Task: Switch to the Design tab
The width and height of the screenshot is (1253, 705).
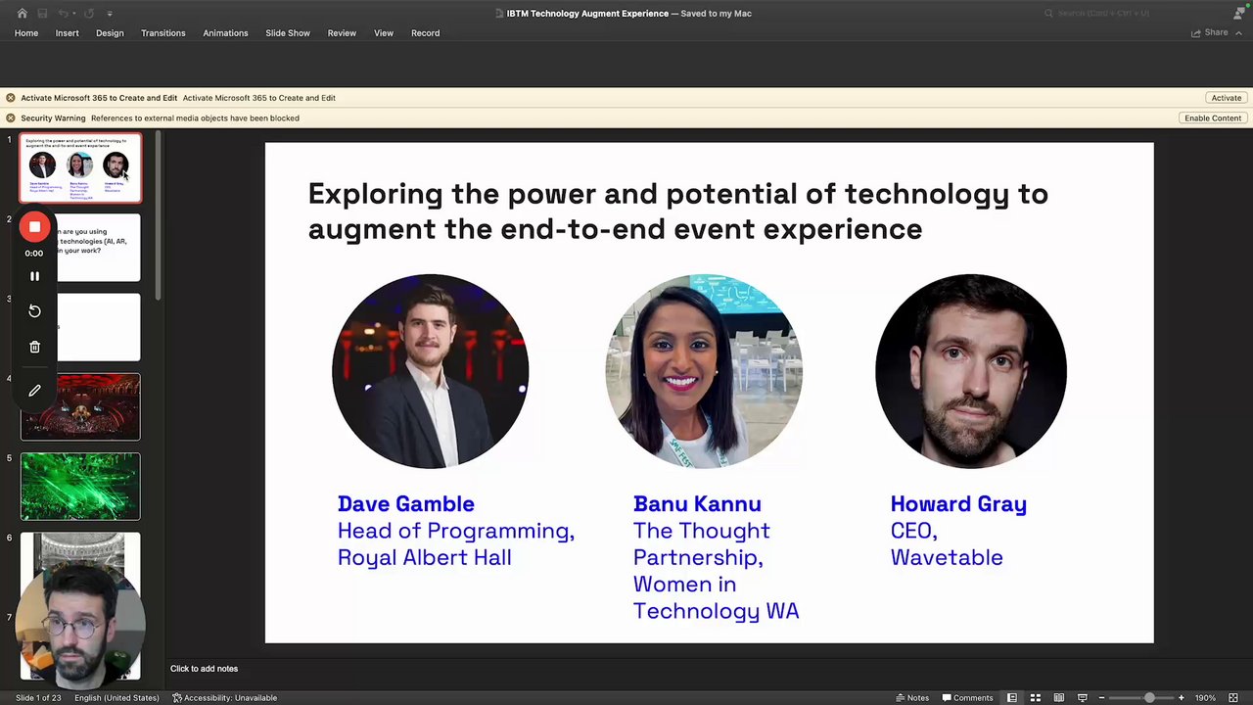Action: (x=110, y=33)
